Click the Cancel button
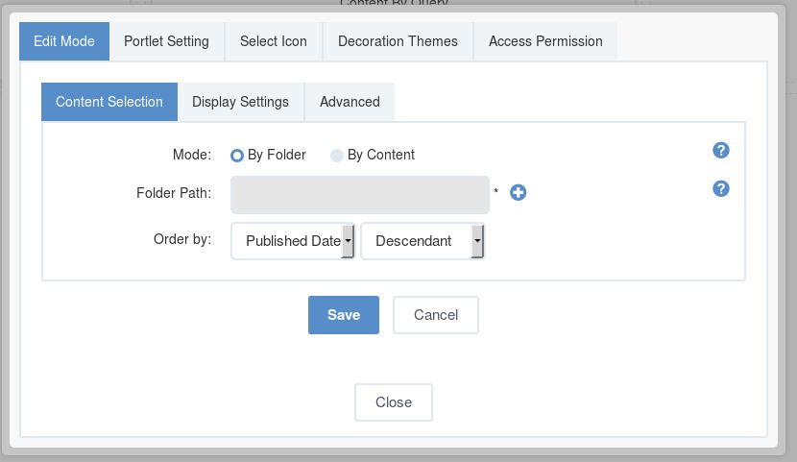The height and width of the screenshot is (462, 797). click(436, 315)
